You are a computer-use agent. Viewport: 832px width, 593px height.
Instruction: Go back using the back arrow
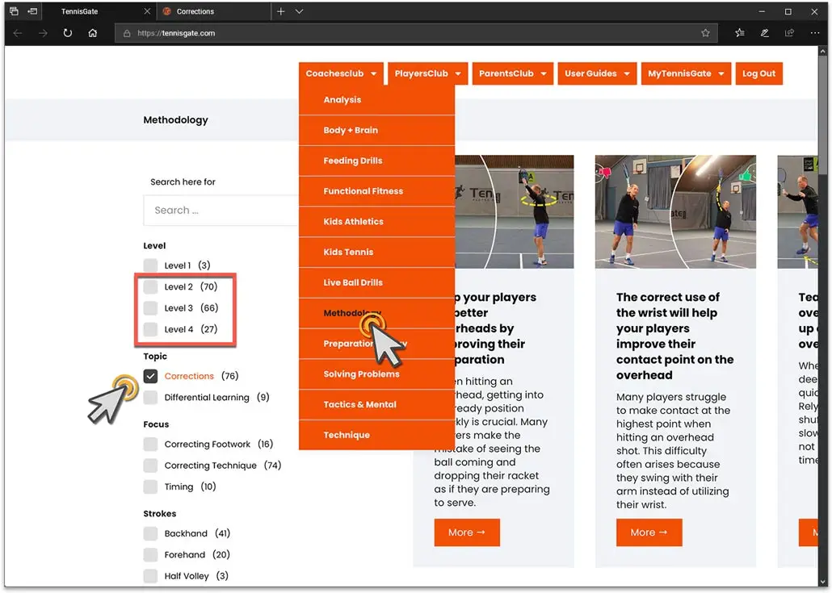pyautogui.click(x=18, y=33)
